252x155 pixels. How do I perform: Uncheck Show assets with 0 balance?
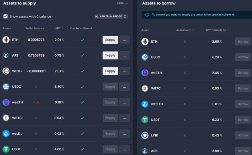6,16
